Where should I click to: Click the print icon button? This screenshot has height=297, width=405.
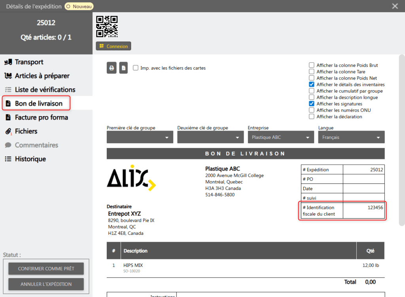tap(112, 68)
